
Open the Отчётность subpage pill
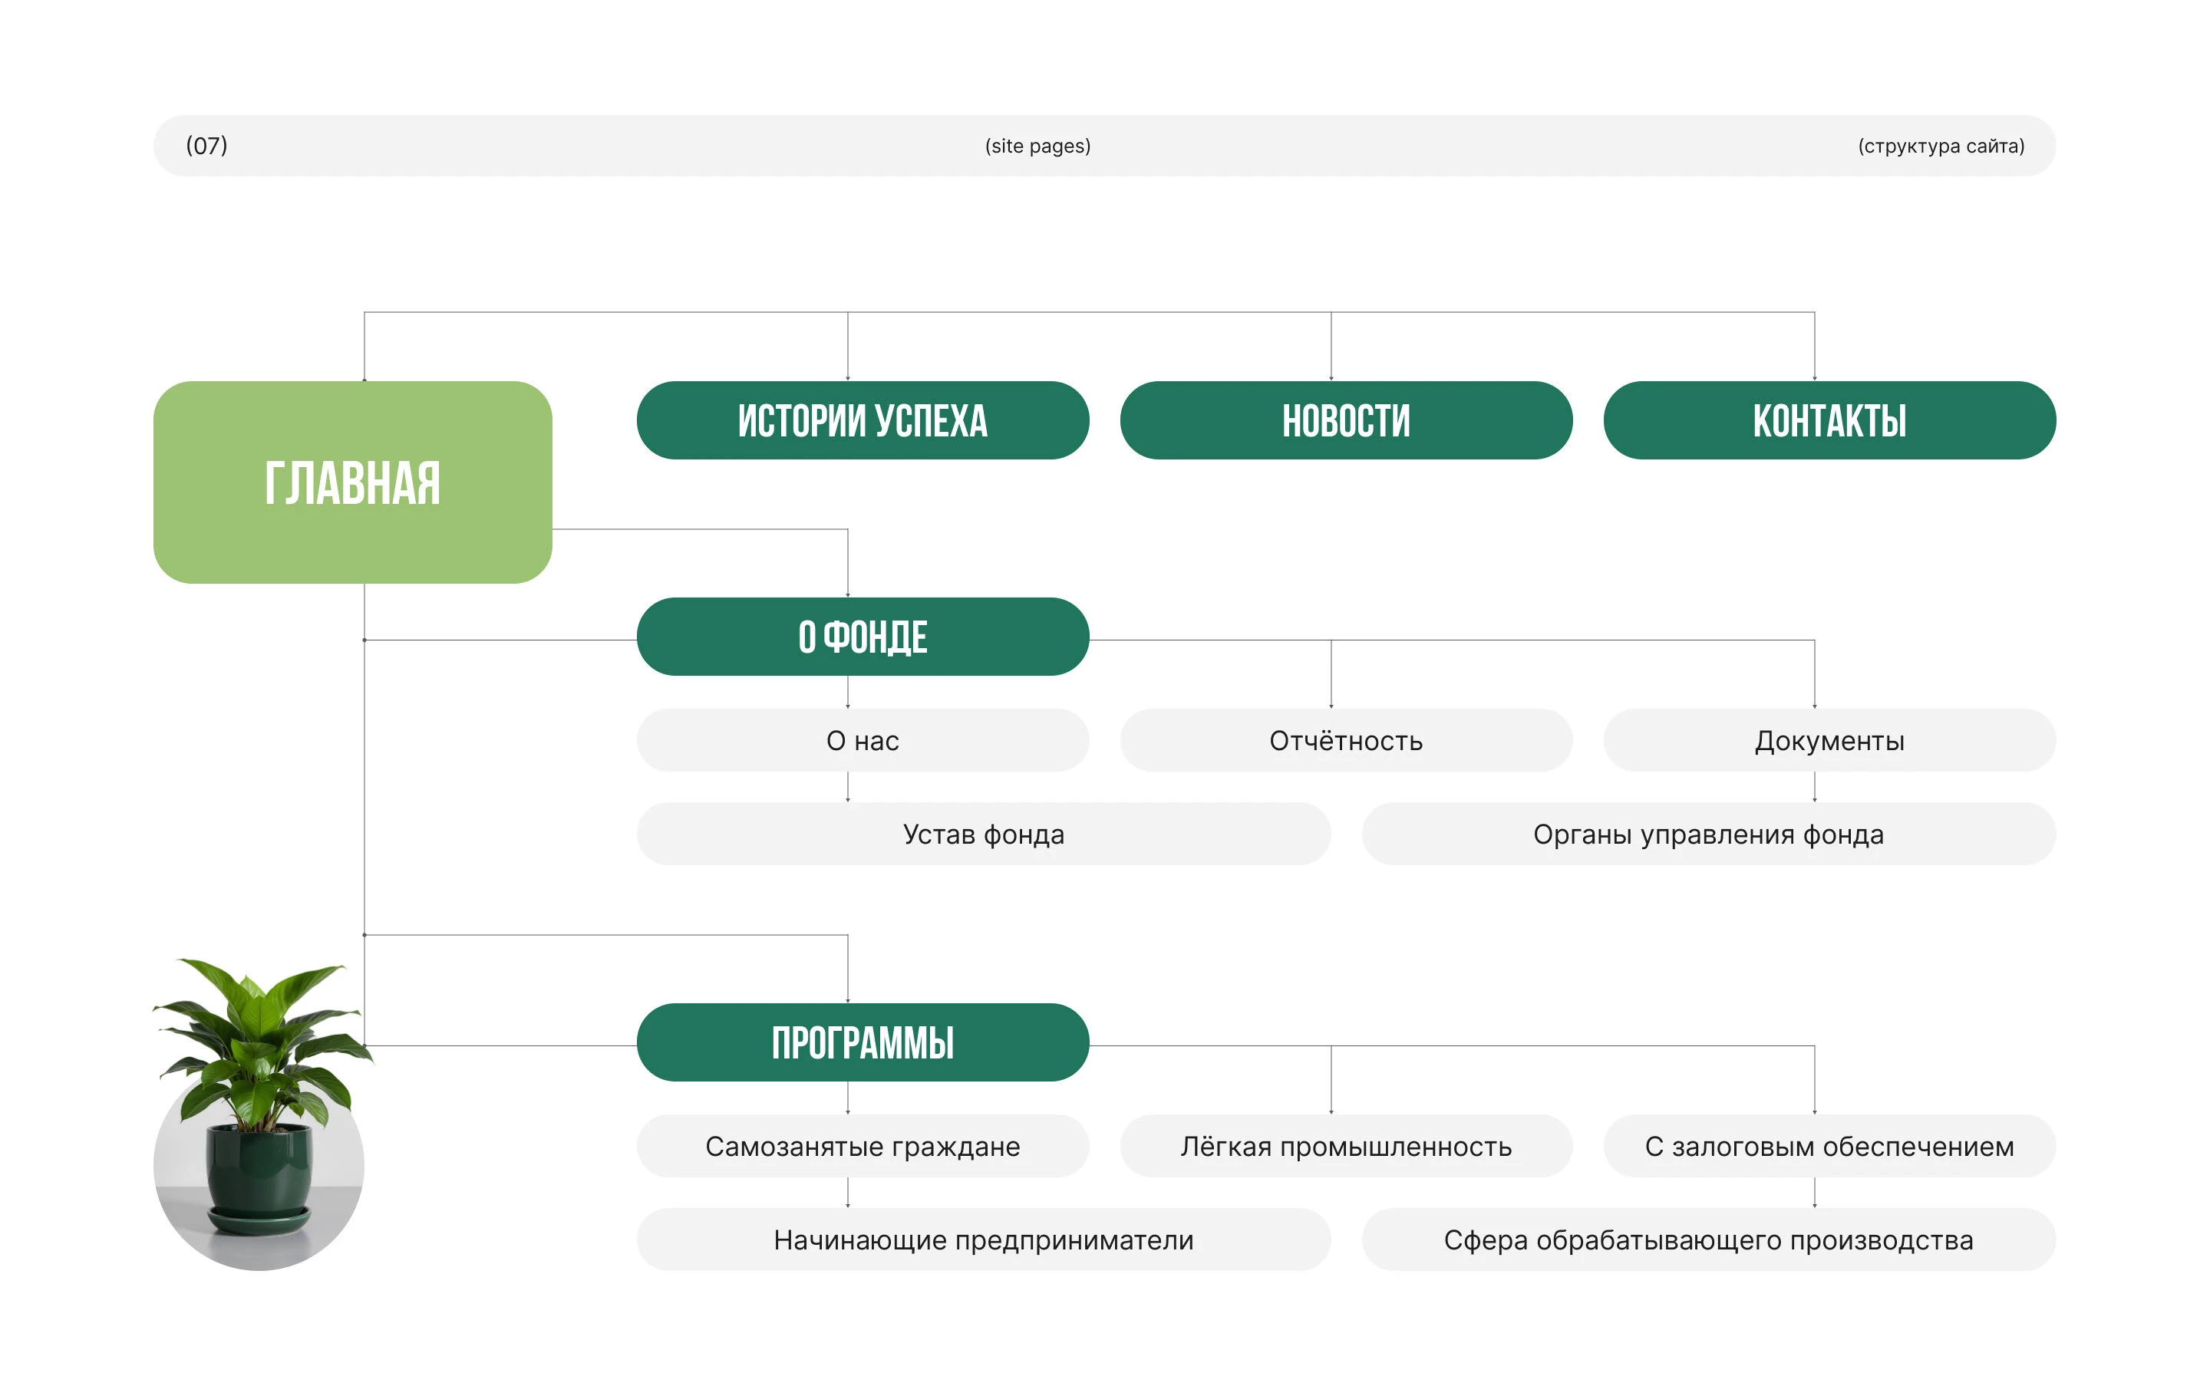point(1345,741)
